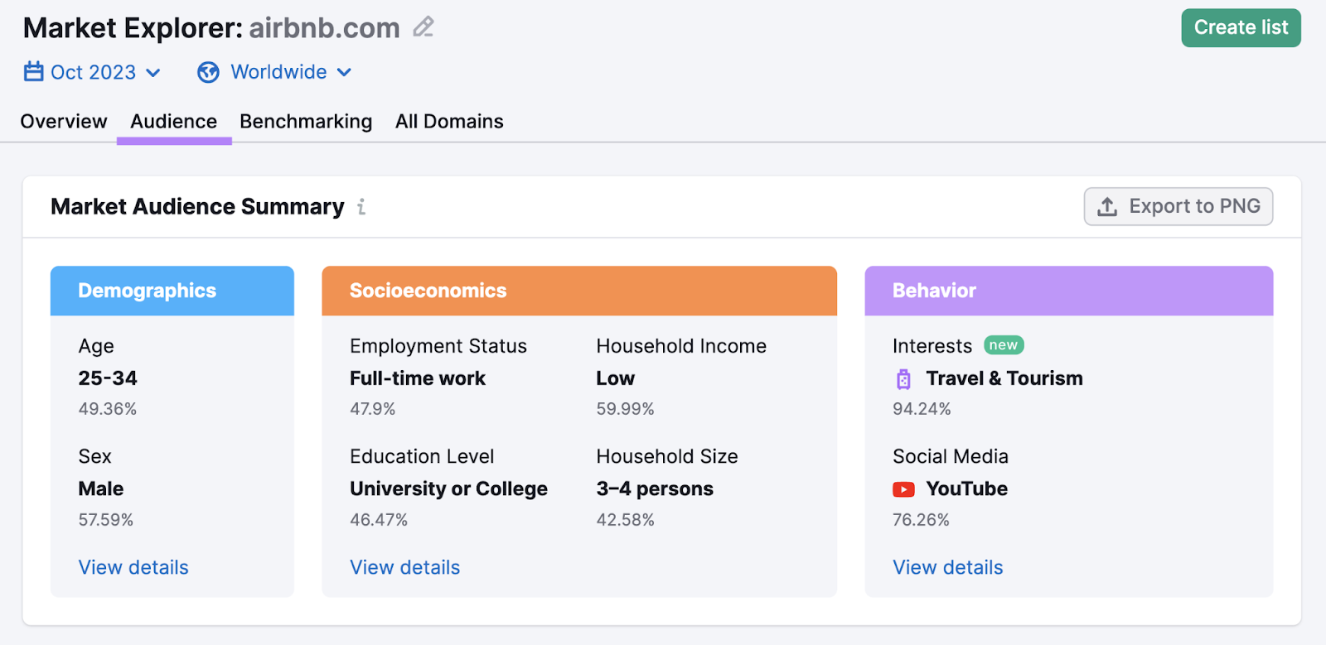Open the Benchmarking tab
This screenshot has height=645, width=1326.
click(306, 122)
